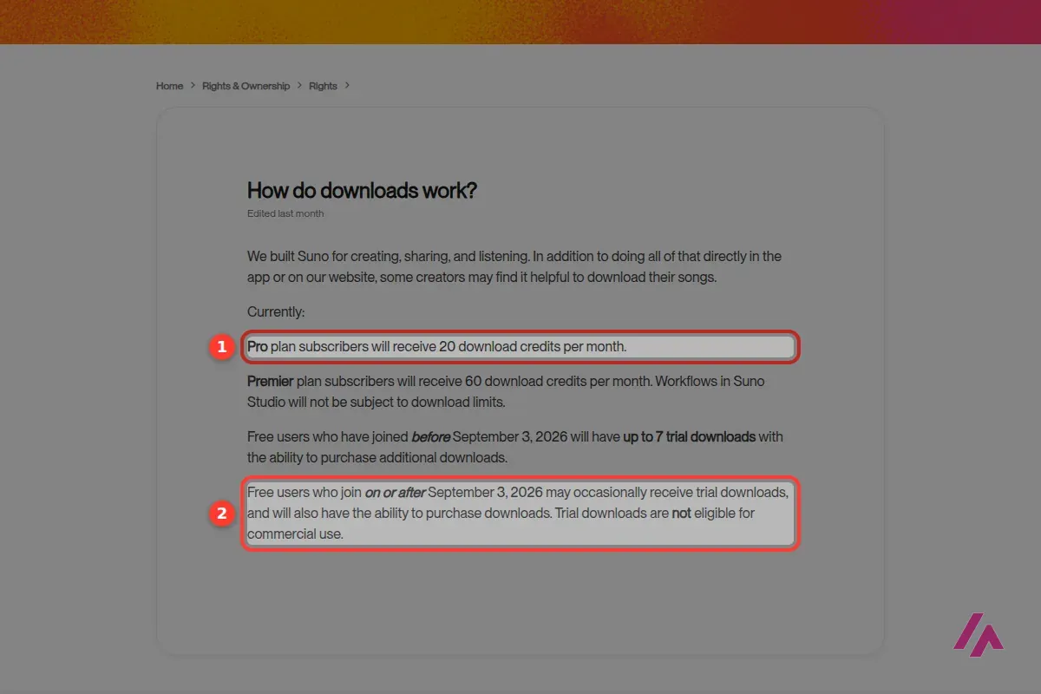This screenshot has height=694, width=1041.
Task: Click the bold 'up to 7 trial downloads'
Action: click(x=690, y=437)
